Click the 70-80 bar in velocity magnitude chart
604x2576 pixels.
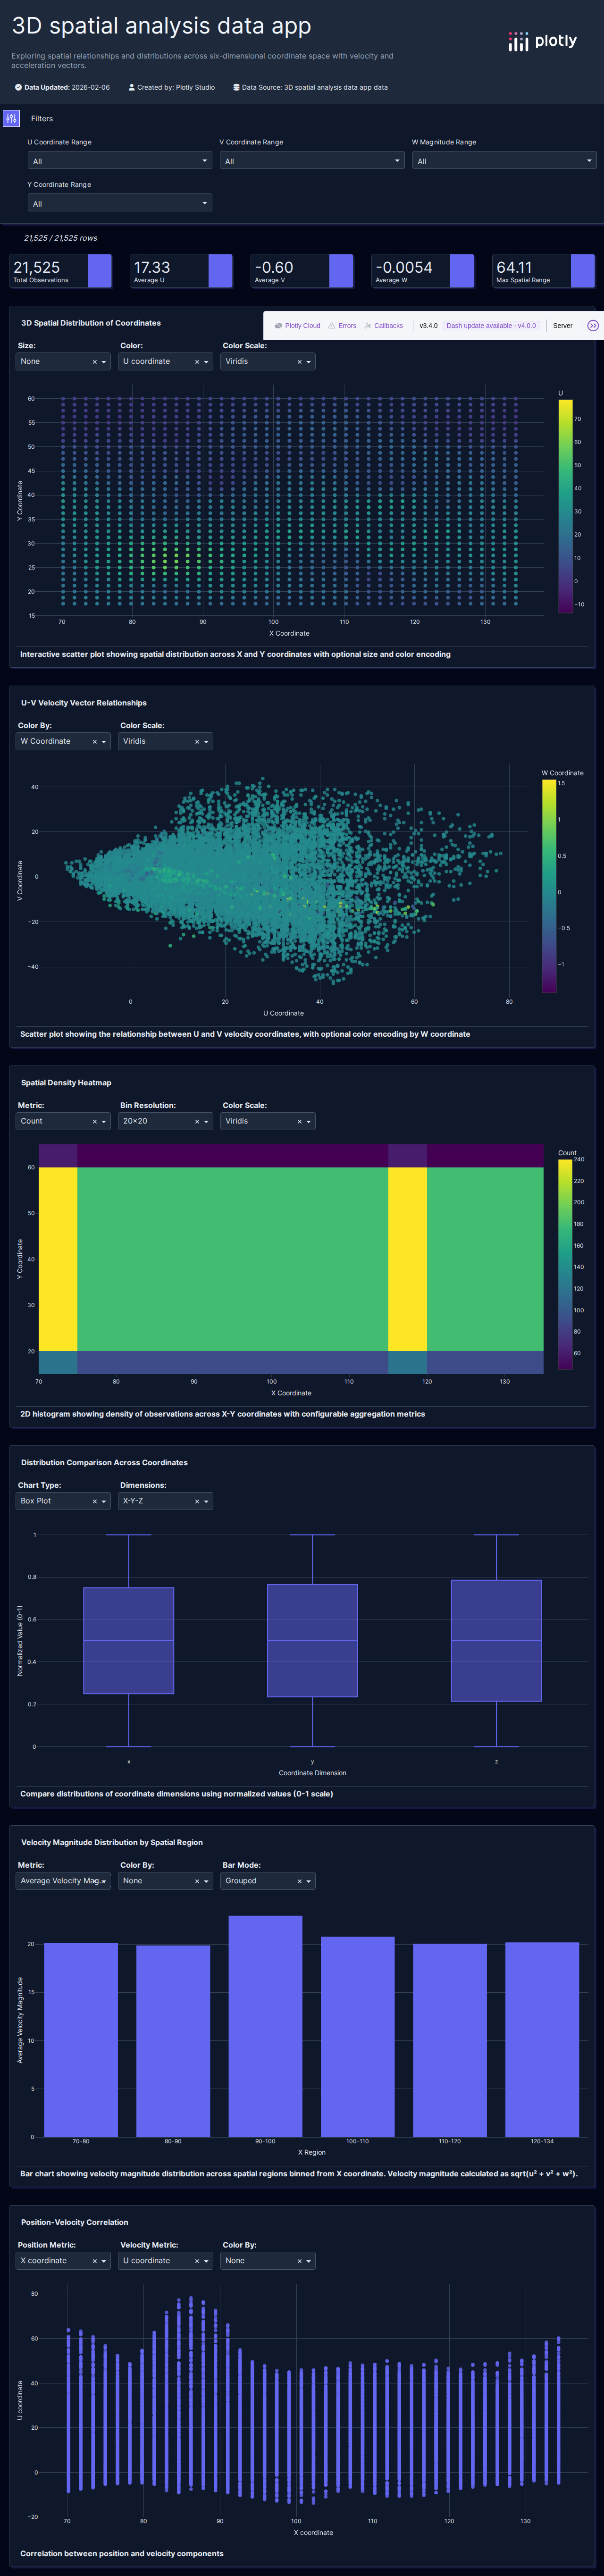tap(81, 2040)
